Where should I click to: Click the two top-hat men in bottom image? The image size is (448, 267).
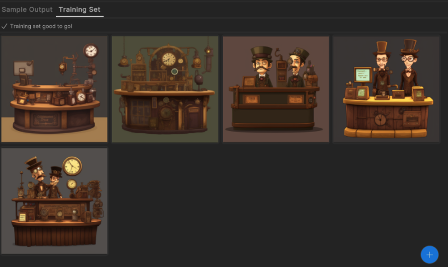click(x=45, y=178)
